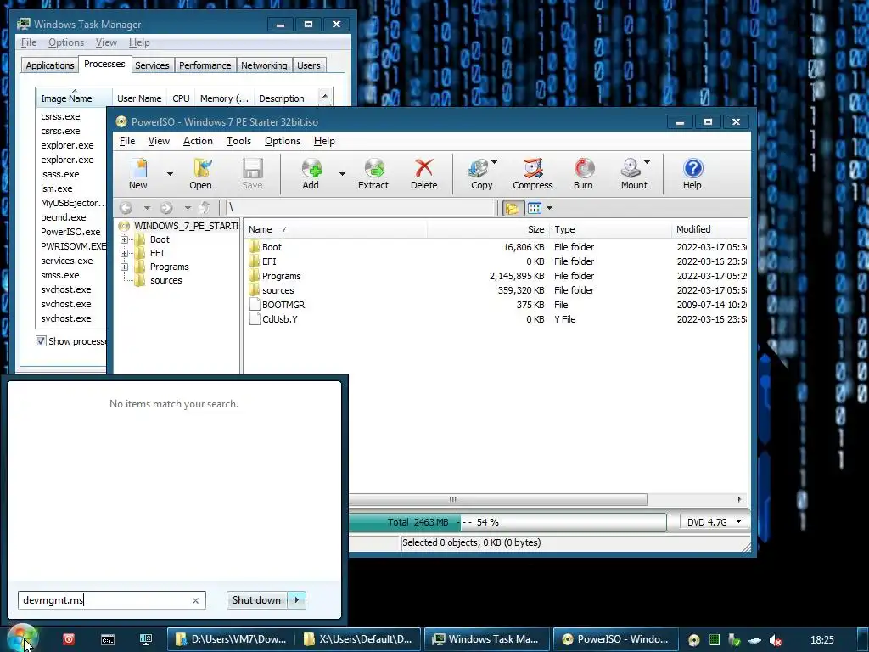Click the PowerISO horizontal scrollbar thumb

click(497, 499)
